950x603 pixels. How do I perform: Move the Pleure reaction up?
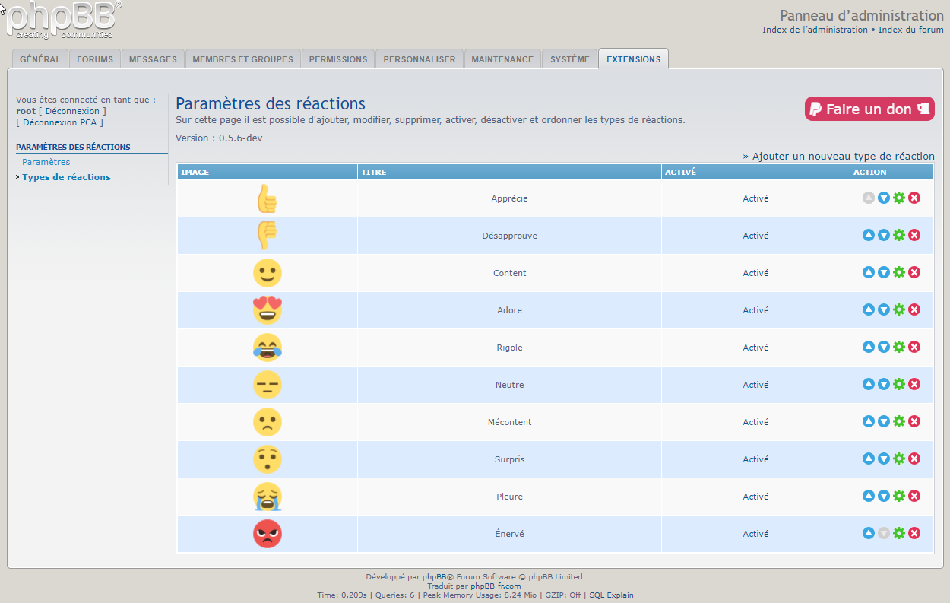pos(869,496)
